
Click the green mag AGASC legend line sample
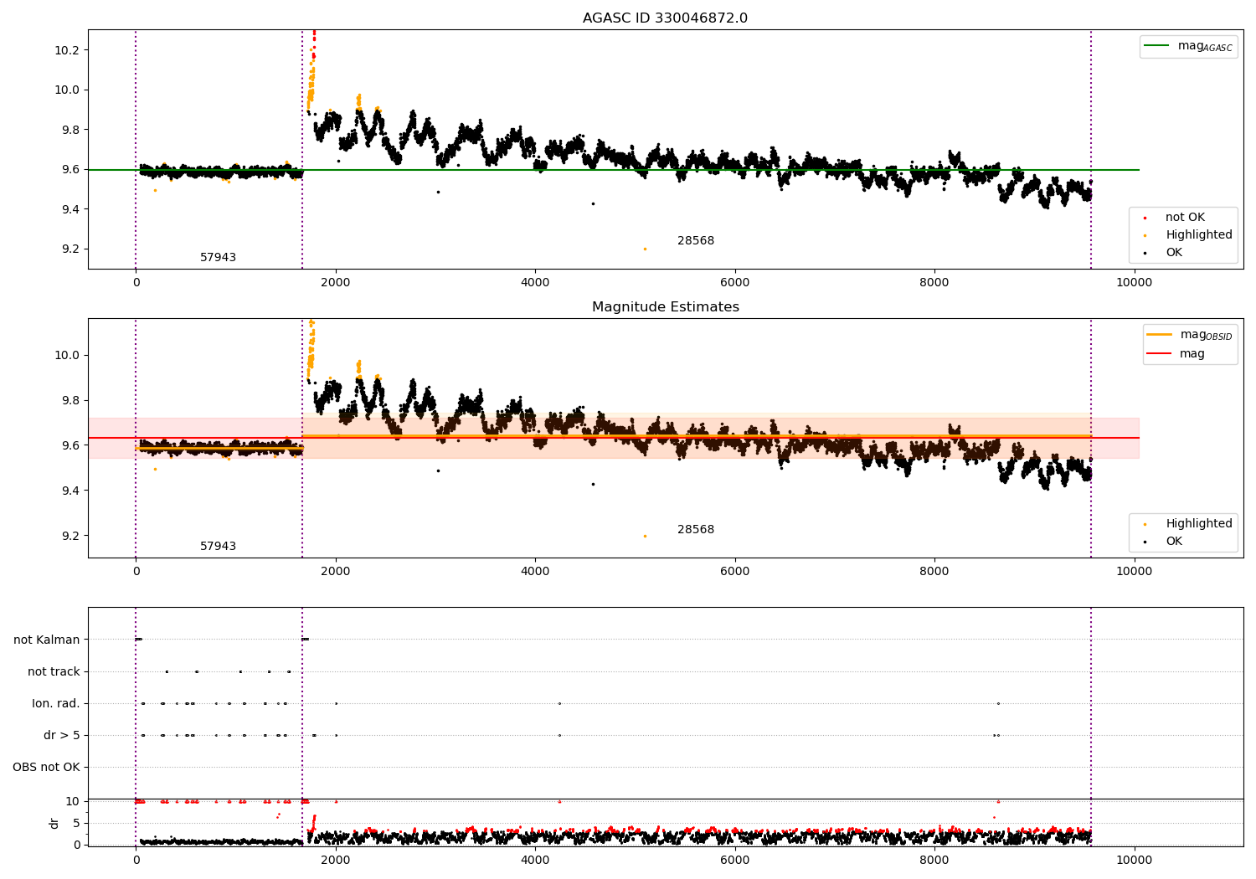(x=1156, y=46)
